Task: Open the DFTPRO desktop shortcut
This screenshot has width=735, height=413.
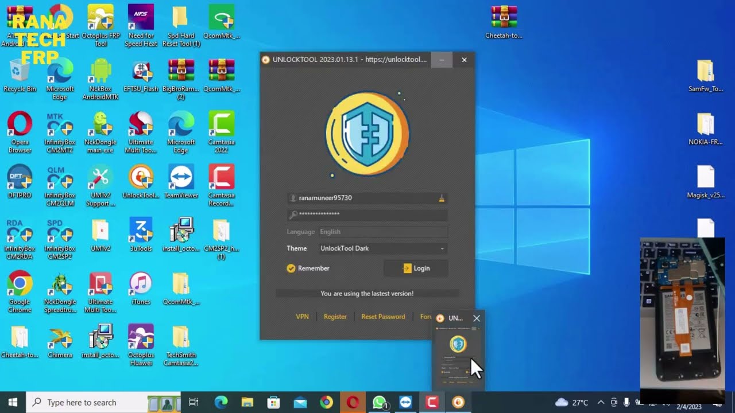Action: 20,182
